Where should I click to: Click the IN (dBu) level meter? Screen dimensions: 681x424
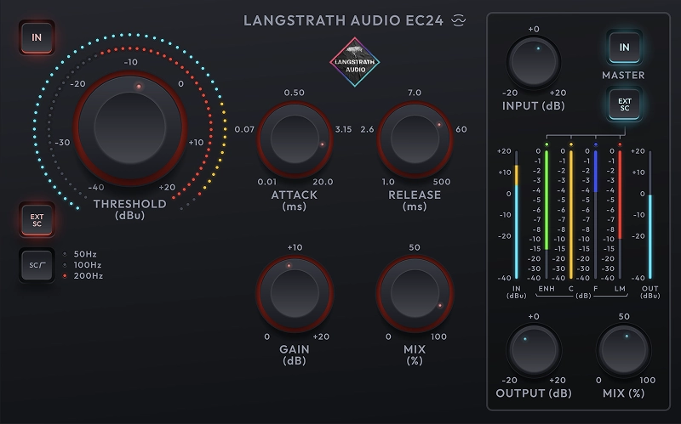click(x=517, y=215)
